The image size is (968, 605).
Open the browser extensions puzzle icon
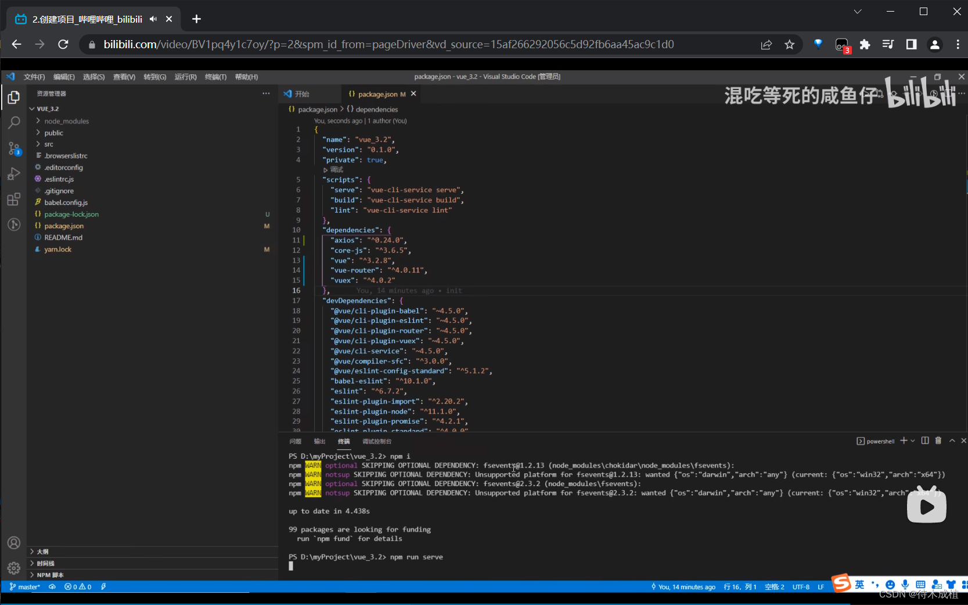[x=865, y=44]
